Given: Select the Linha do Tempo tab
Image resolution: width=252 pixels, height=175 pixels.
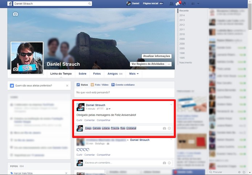Looking at the screenshot, I should pyautogui.click(x=61, y=74).
